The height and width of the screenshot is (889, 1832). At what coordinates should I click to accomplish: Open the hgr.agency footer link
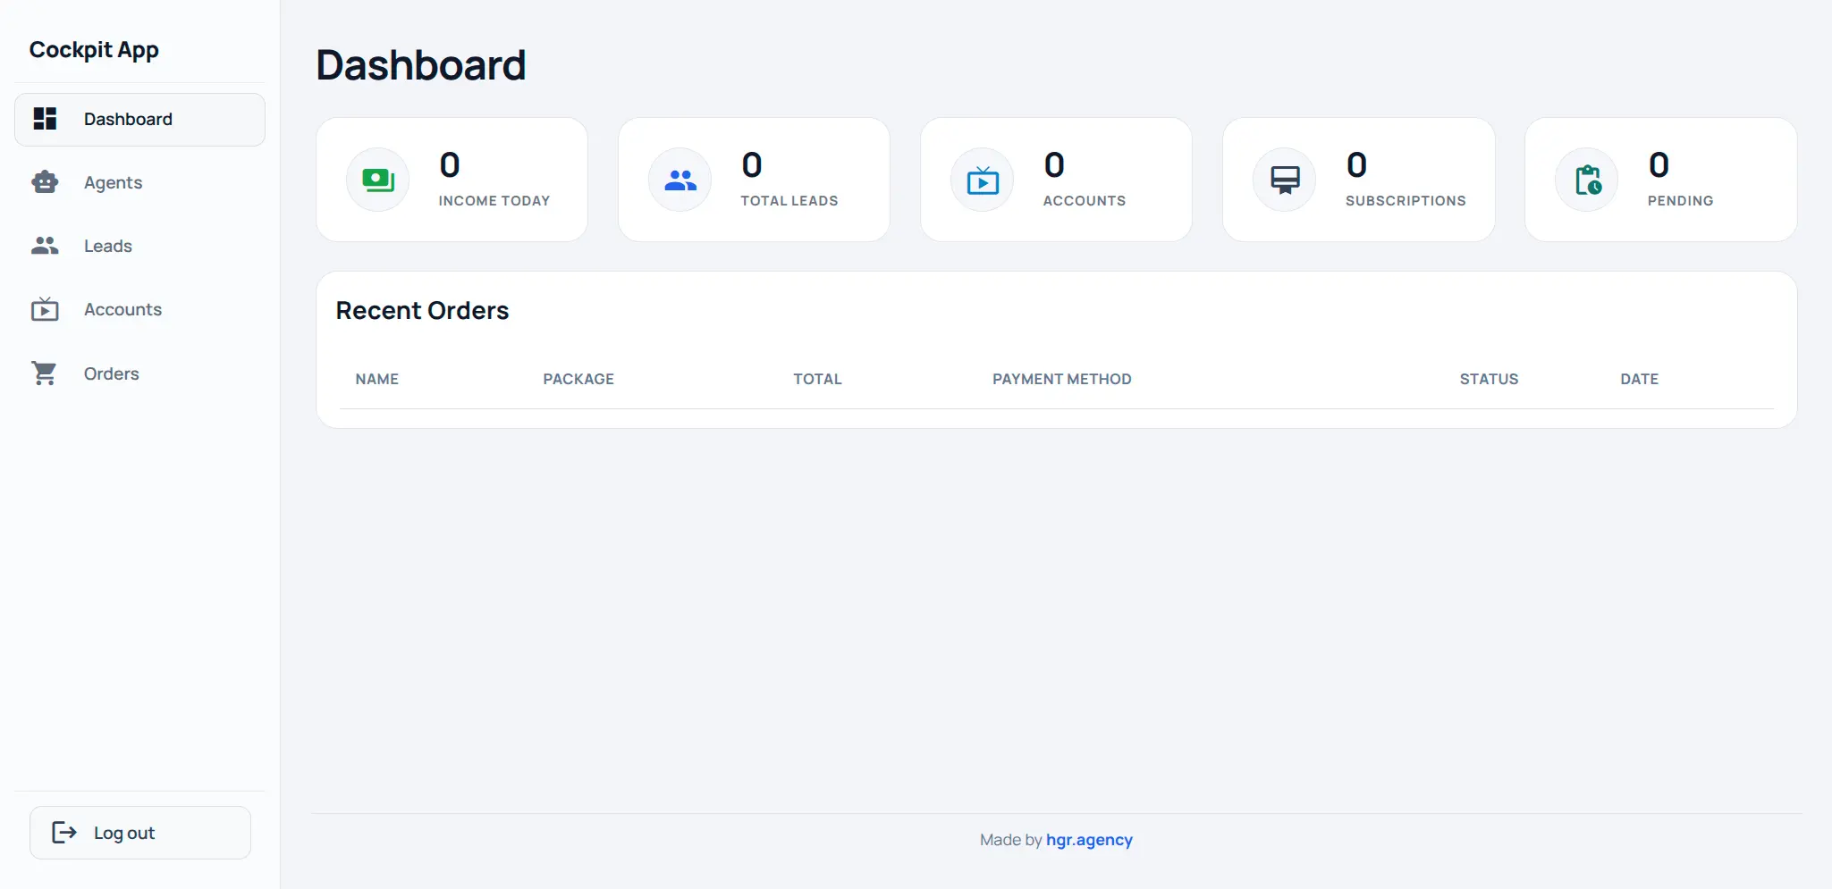coord(1089,840)
